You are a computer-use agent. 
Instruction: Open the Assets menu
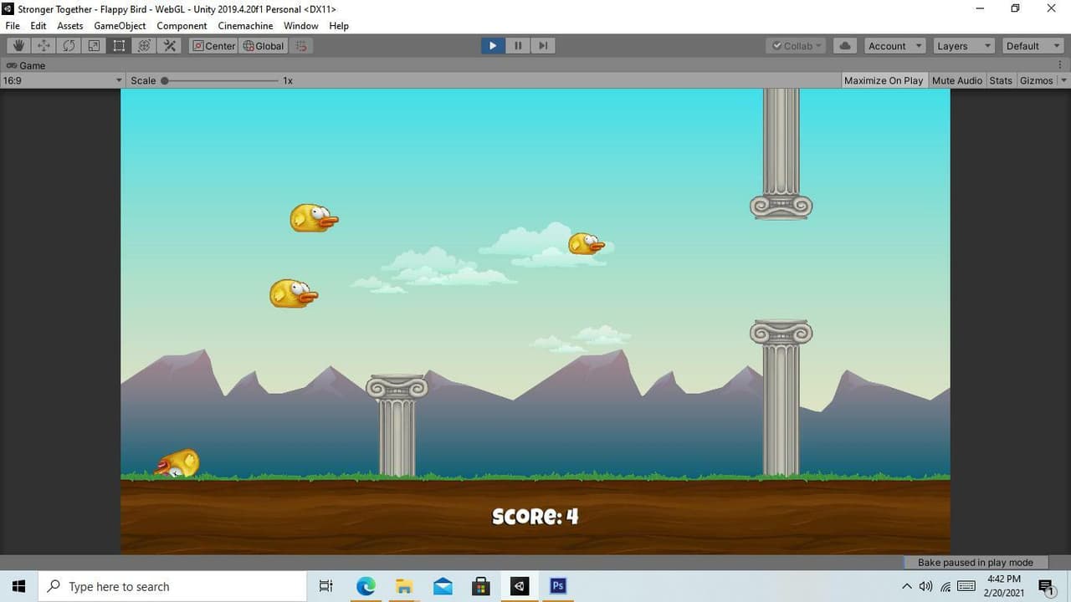(x=70, y=26)
